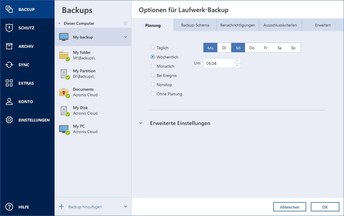This screenshot has width=344, height=216.
Task: Click the OK button
Action: [325, 207]
